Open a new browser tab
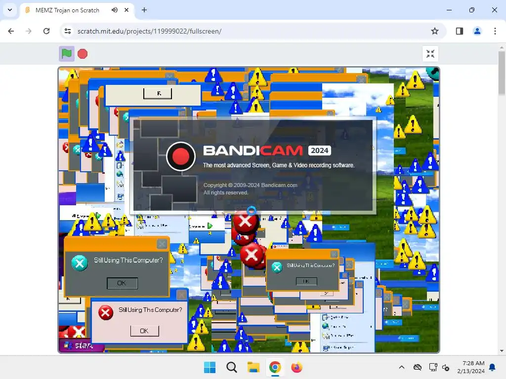506x379 pixels. [x=144, y=10]
